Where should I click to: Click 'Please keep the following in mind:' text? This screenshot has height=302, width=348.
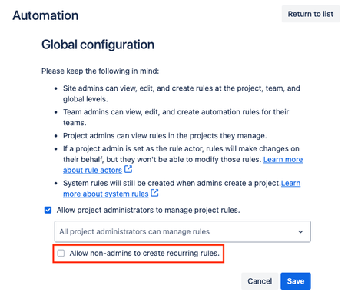100,71
